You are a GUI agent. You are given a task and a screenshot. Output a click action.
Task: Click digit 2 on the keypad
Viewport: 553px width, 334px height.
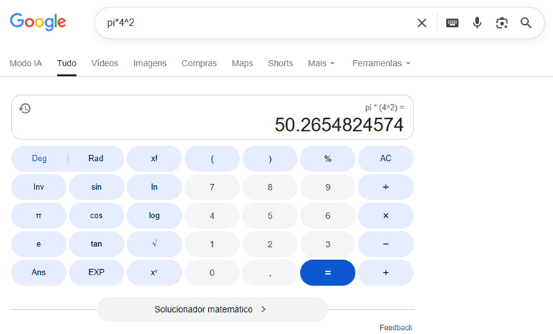pos(270,244)
